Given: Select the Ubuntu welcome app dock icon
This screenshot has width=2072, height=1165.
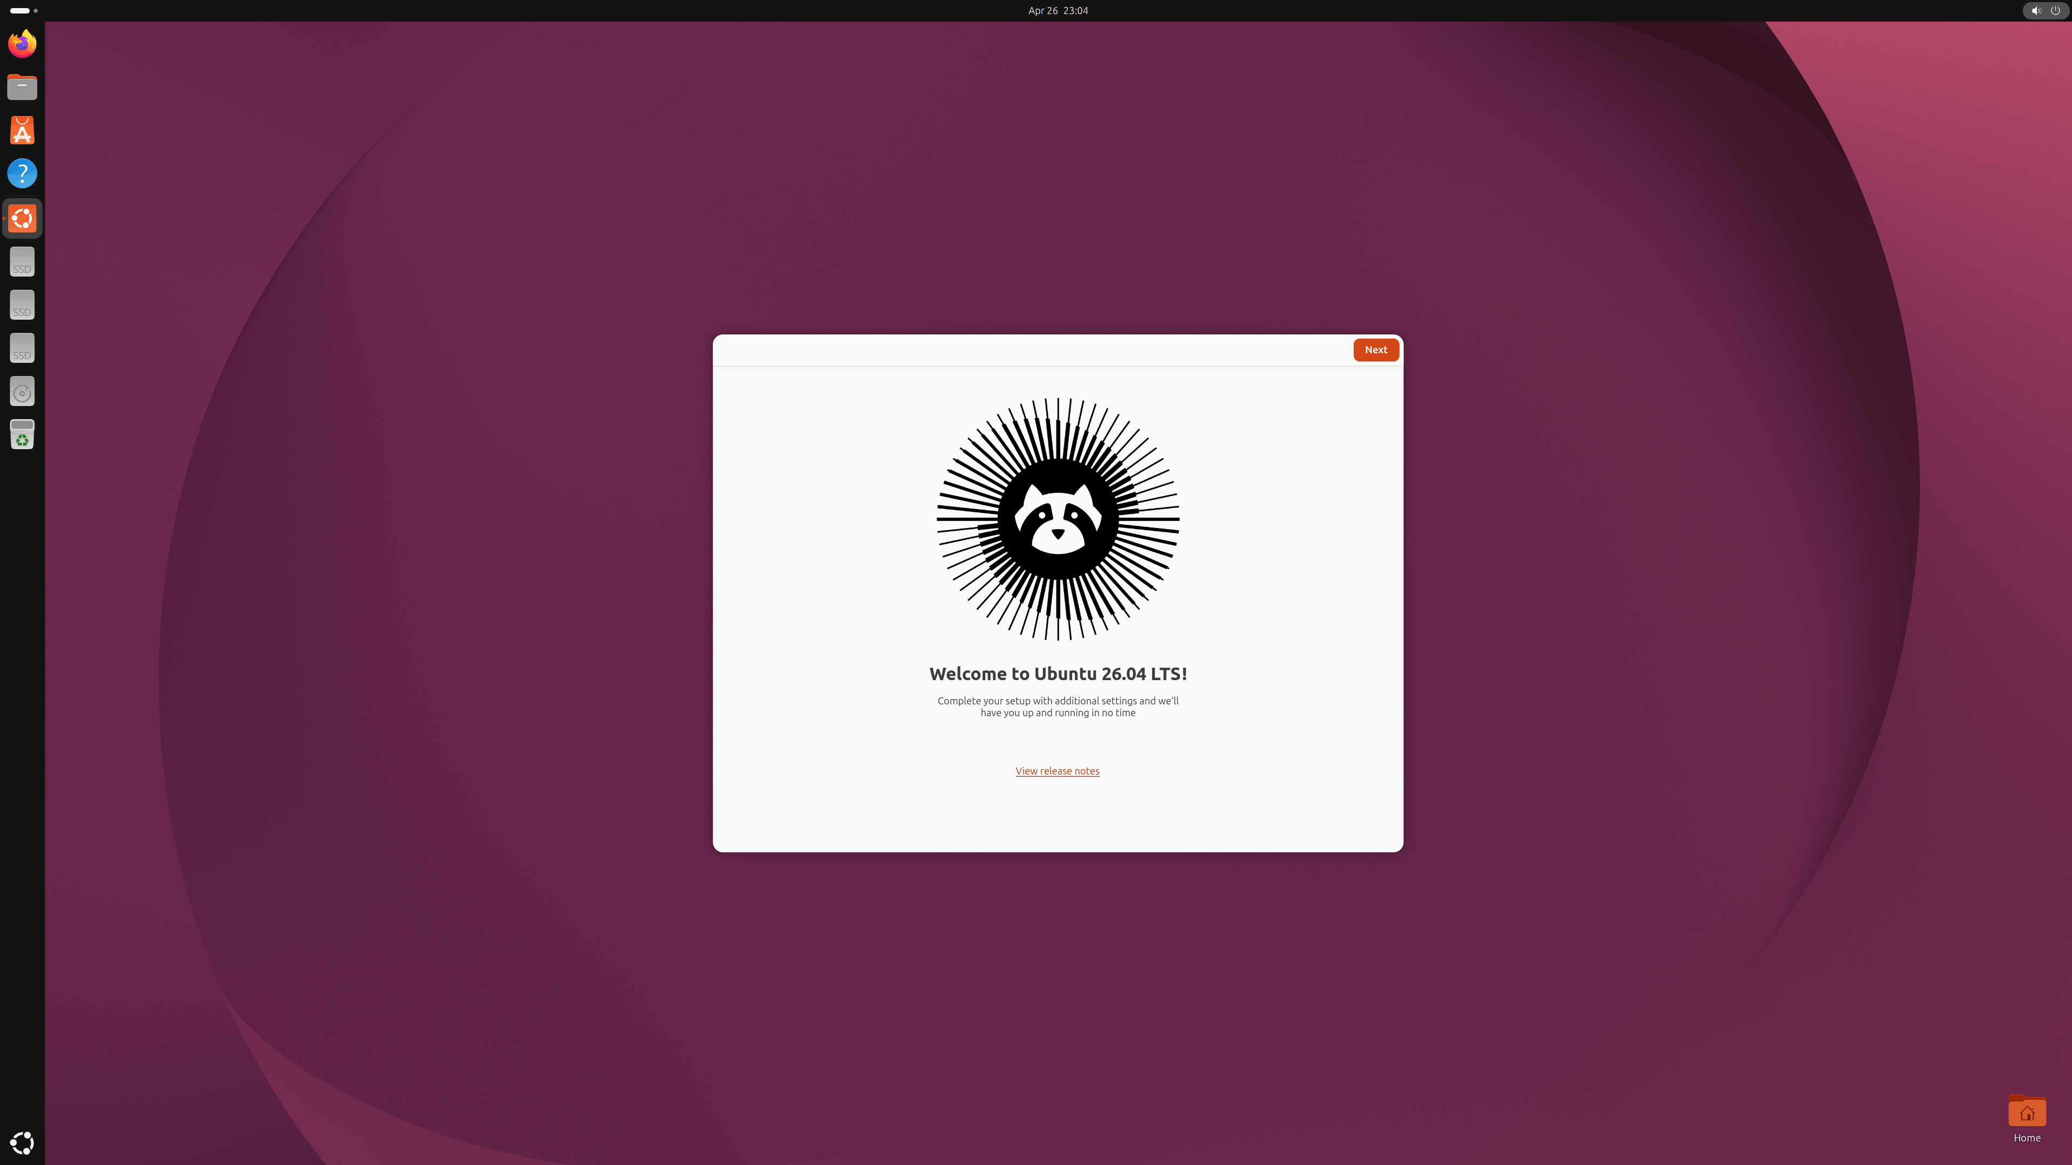Looking at the screenshot, I should 22,218.
